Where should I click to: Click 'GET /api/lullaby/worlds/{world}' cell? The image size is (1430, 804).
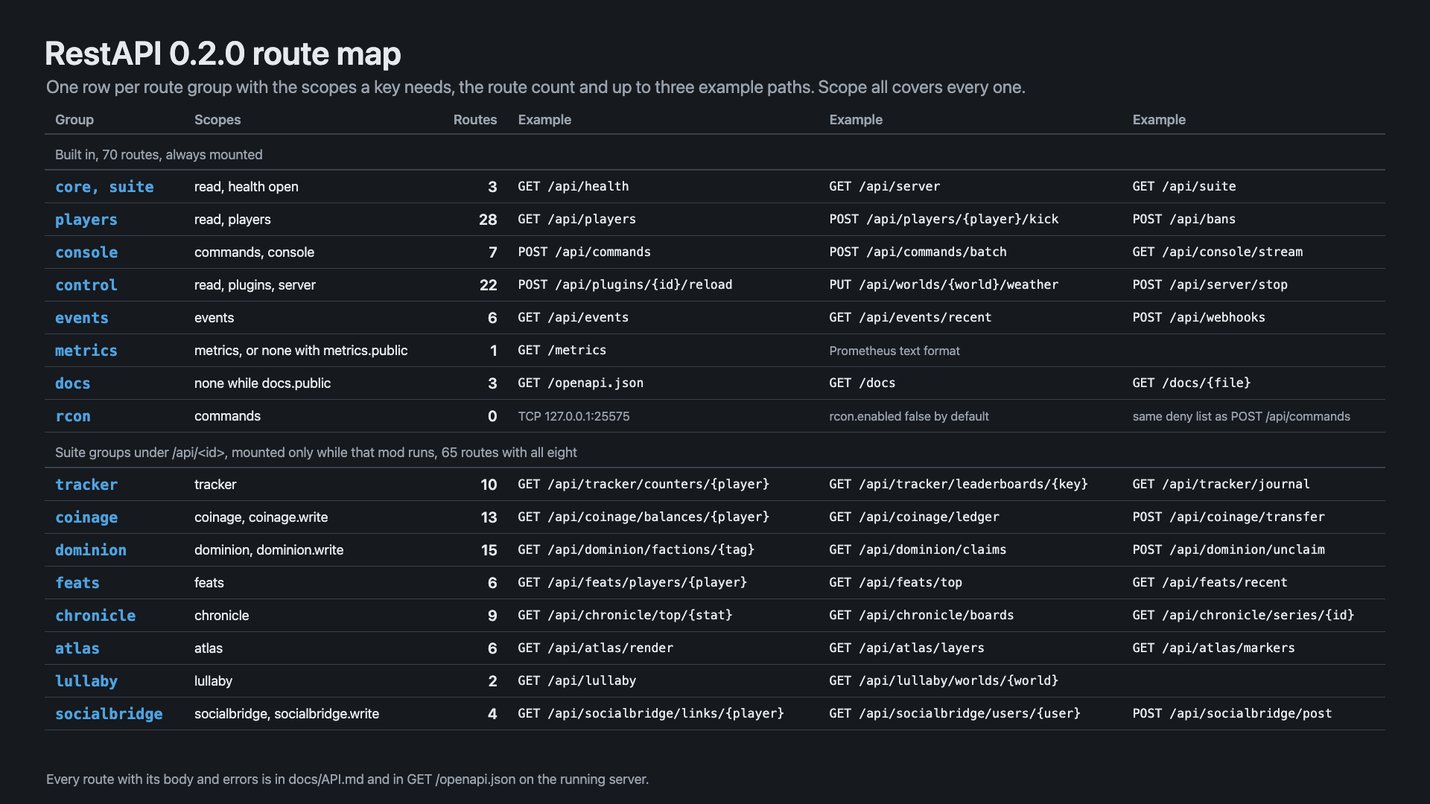click(944, 680)
